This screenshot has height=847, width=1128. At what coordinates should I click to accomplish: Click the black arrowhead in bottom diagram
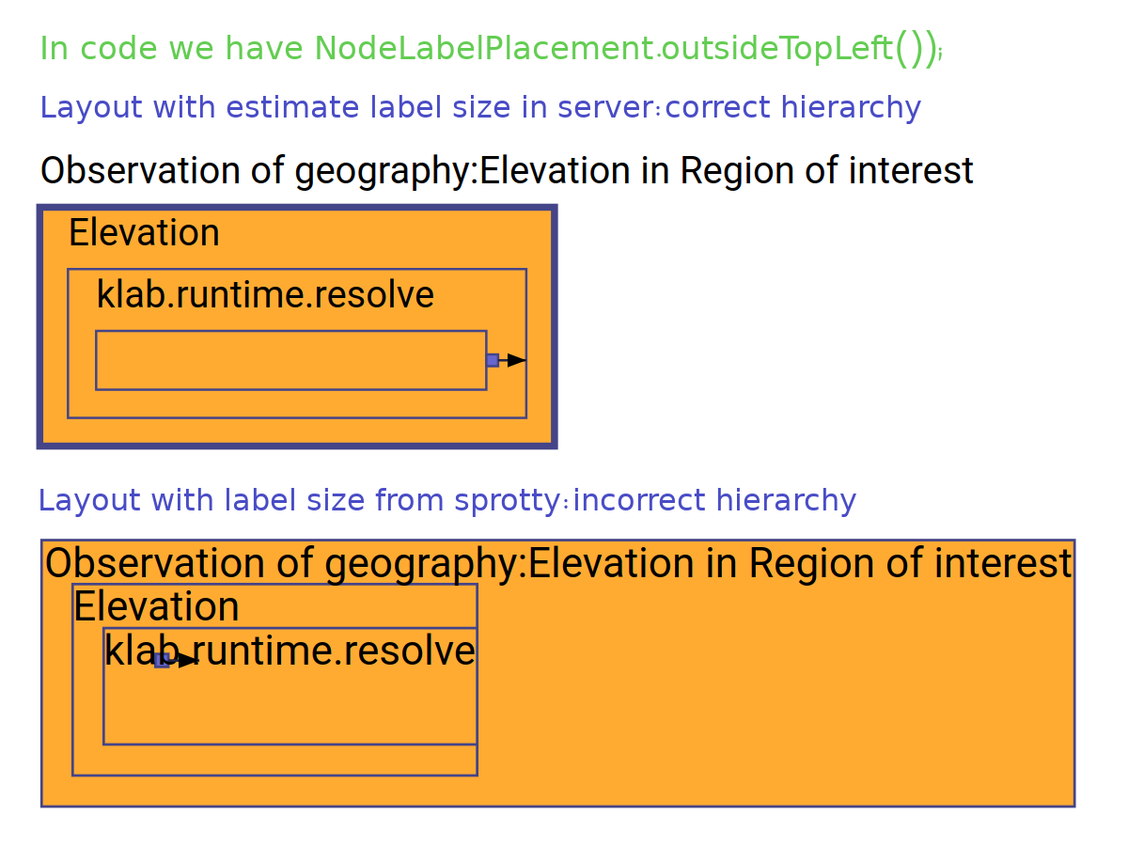(188, 660)
